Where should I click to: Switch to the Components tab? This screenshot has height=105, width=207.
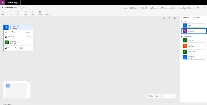pyautogui.click(x=186, y=17)
